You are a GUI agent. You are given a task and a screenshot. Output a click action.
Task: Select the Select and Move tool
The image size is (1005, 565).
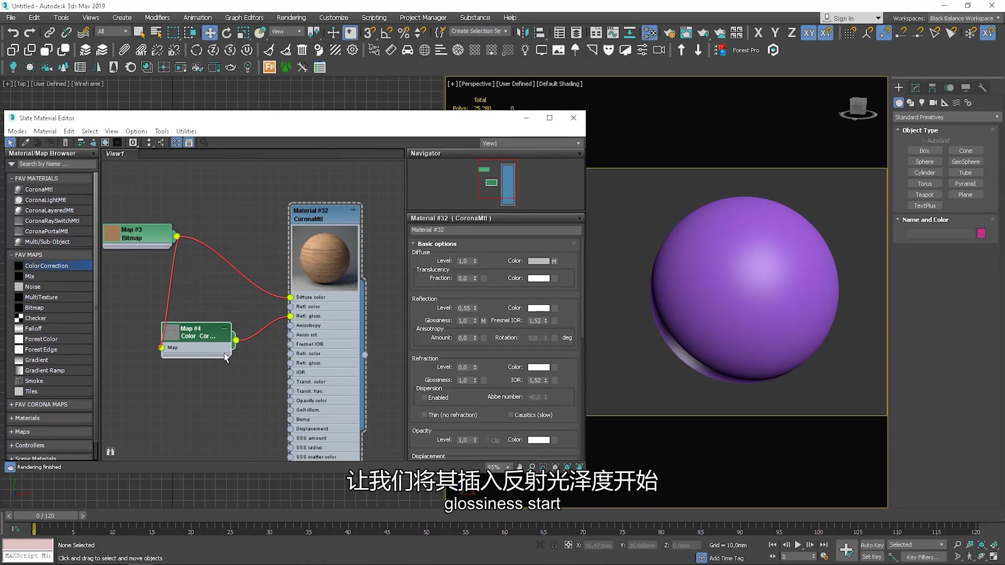pyautogui.click(x=210, y=32)
